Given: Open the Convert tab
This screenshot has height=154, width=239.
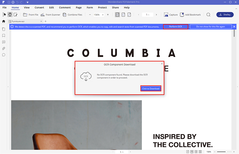Looking at the screenshot, I should point(39,7).
